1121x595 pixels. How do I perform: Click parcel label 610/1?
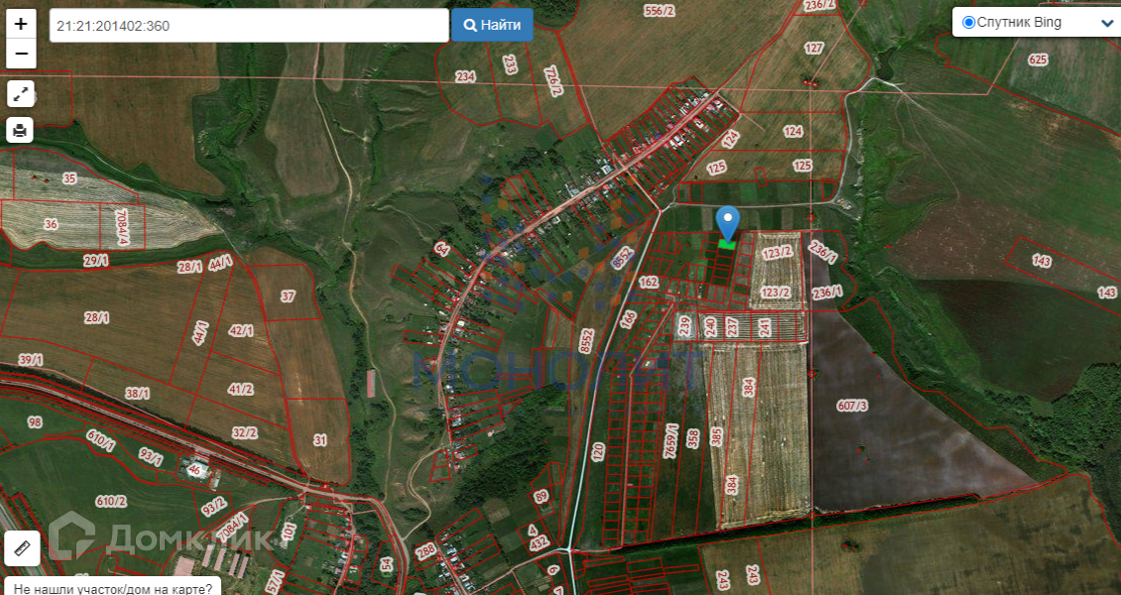tap(100, 440)
